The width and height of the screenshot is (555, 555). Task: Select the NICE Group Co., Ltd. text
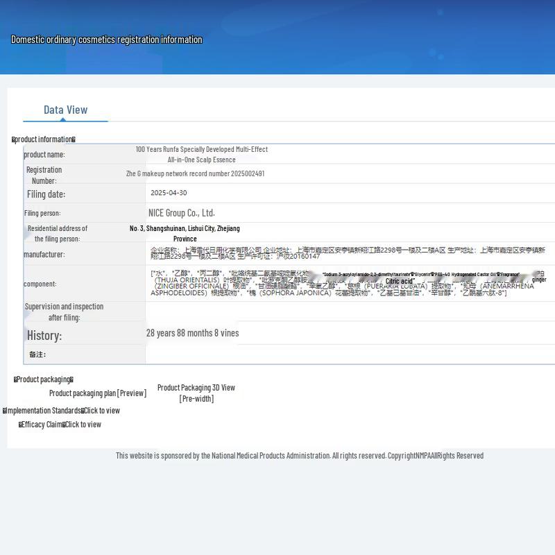coord(182,213)
